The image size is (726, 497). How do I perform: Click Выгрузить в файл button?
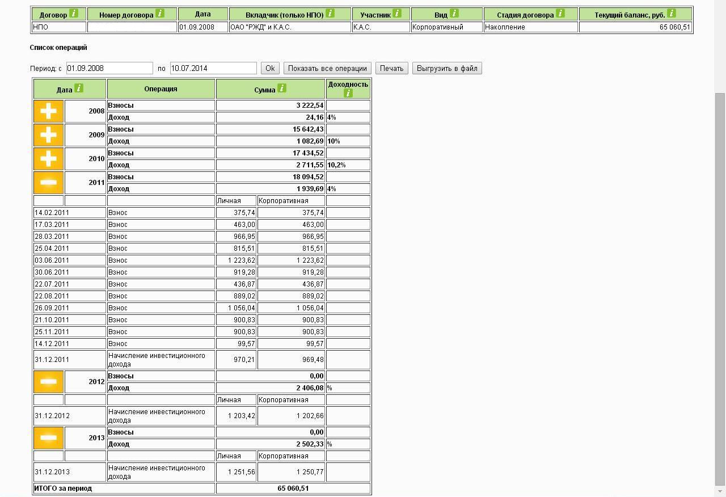point(447,68)
